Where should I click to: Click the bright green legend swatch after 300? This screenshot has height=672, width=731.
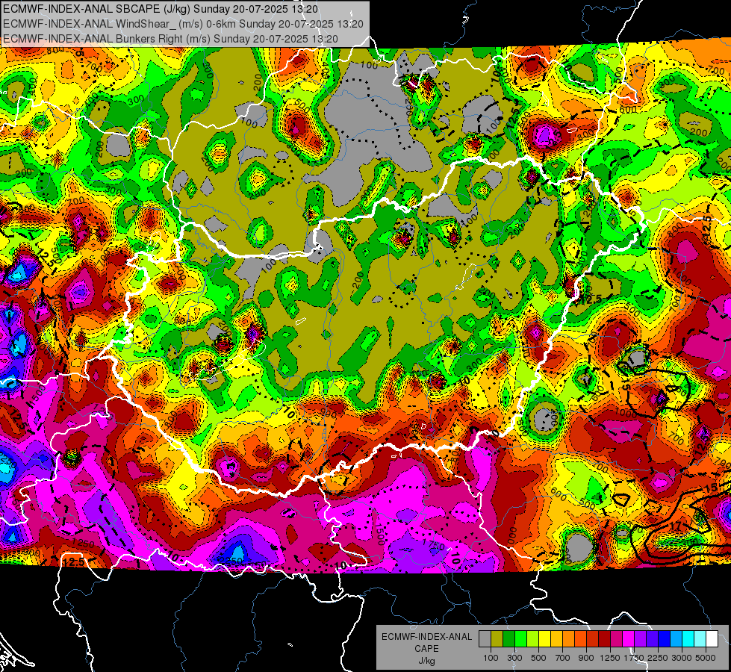[x=520, y=639]
